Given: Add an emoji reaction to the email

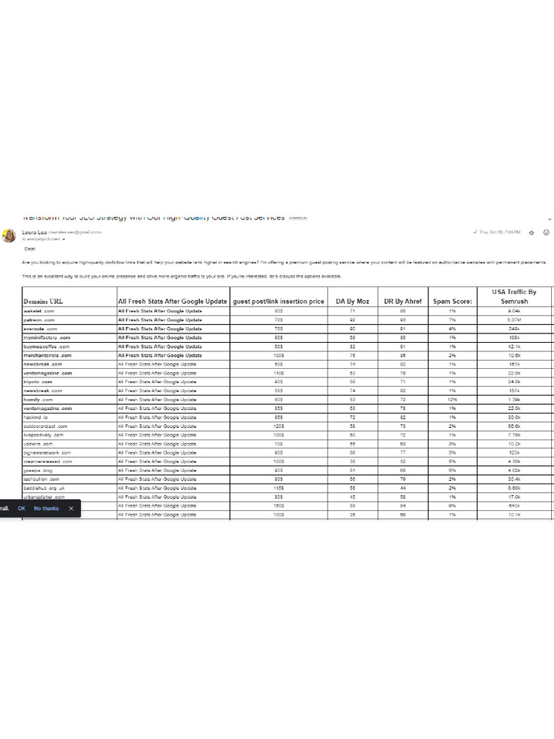Looking at the screenshot, I should tap(547, 232).
